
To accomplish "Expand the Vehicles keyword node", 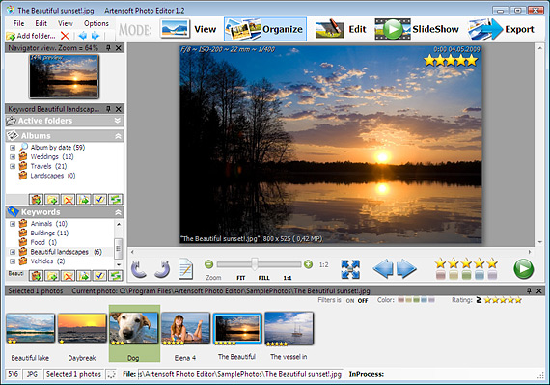I will pos(13,261).
